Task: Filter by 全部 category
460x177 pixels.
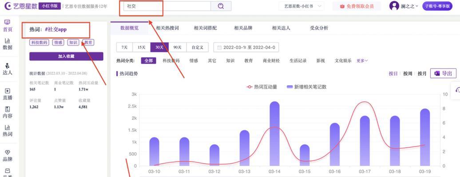Action: point(148,61)
